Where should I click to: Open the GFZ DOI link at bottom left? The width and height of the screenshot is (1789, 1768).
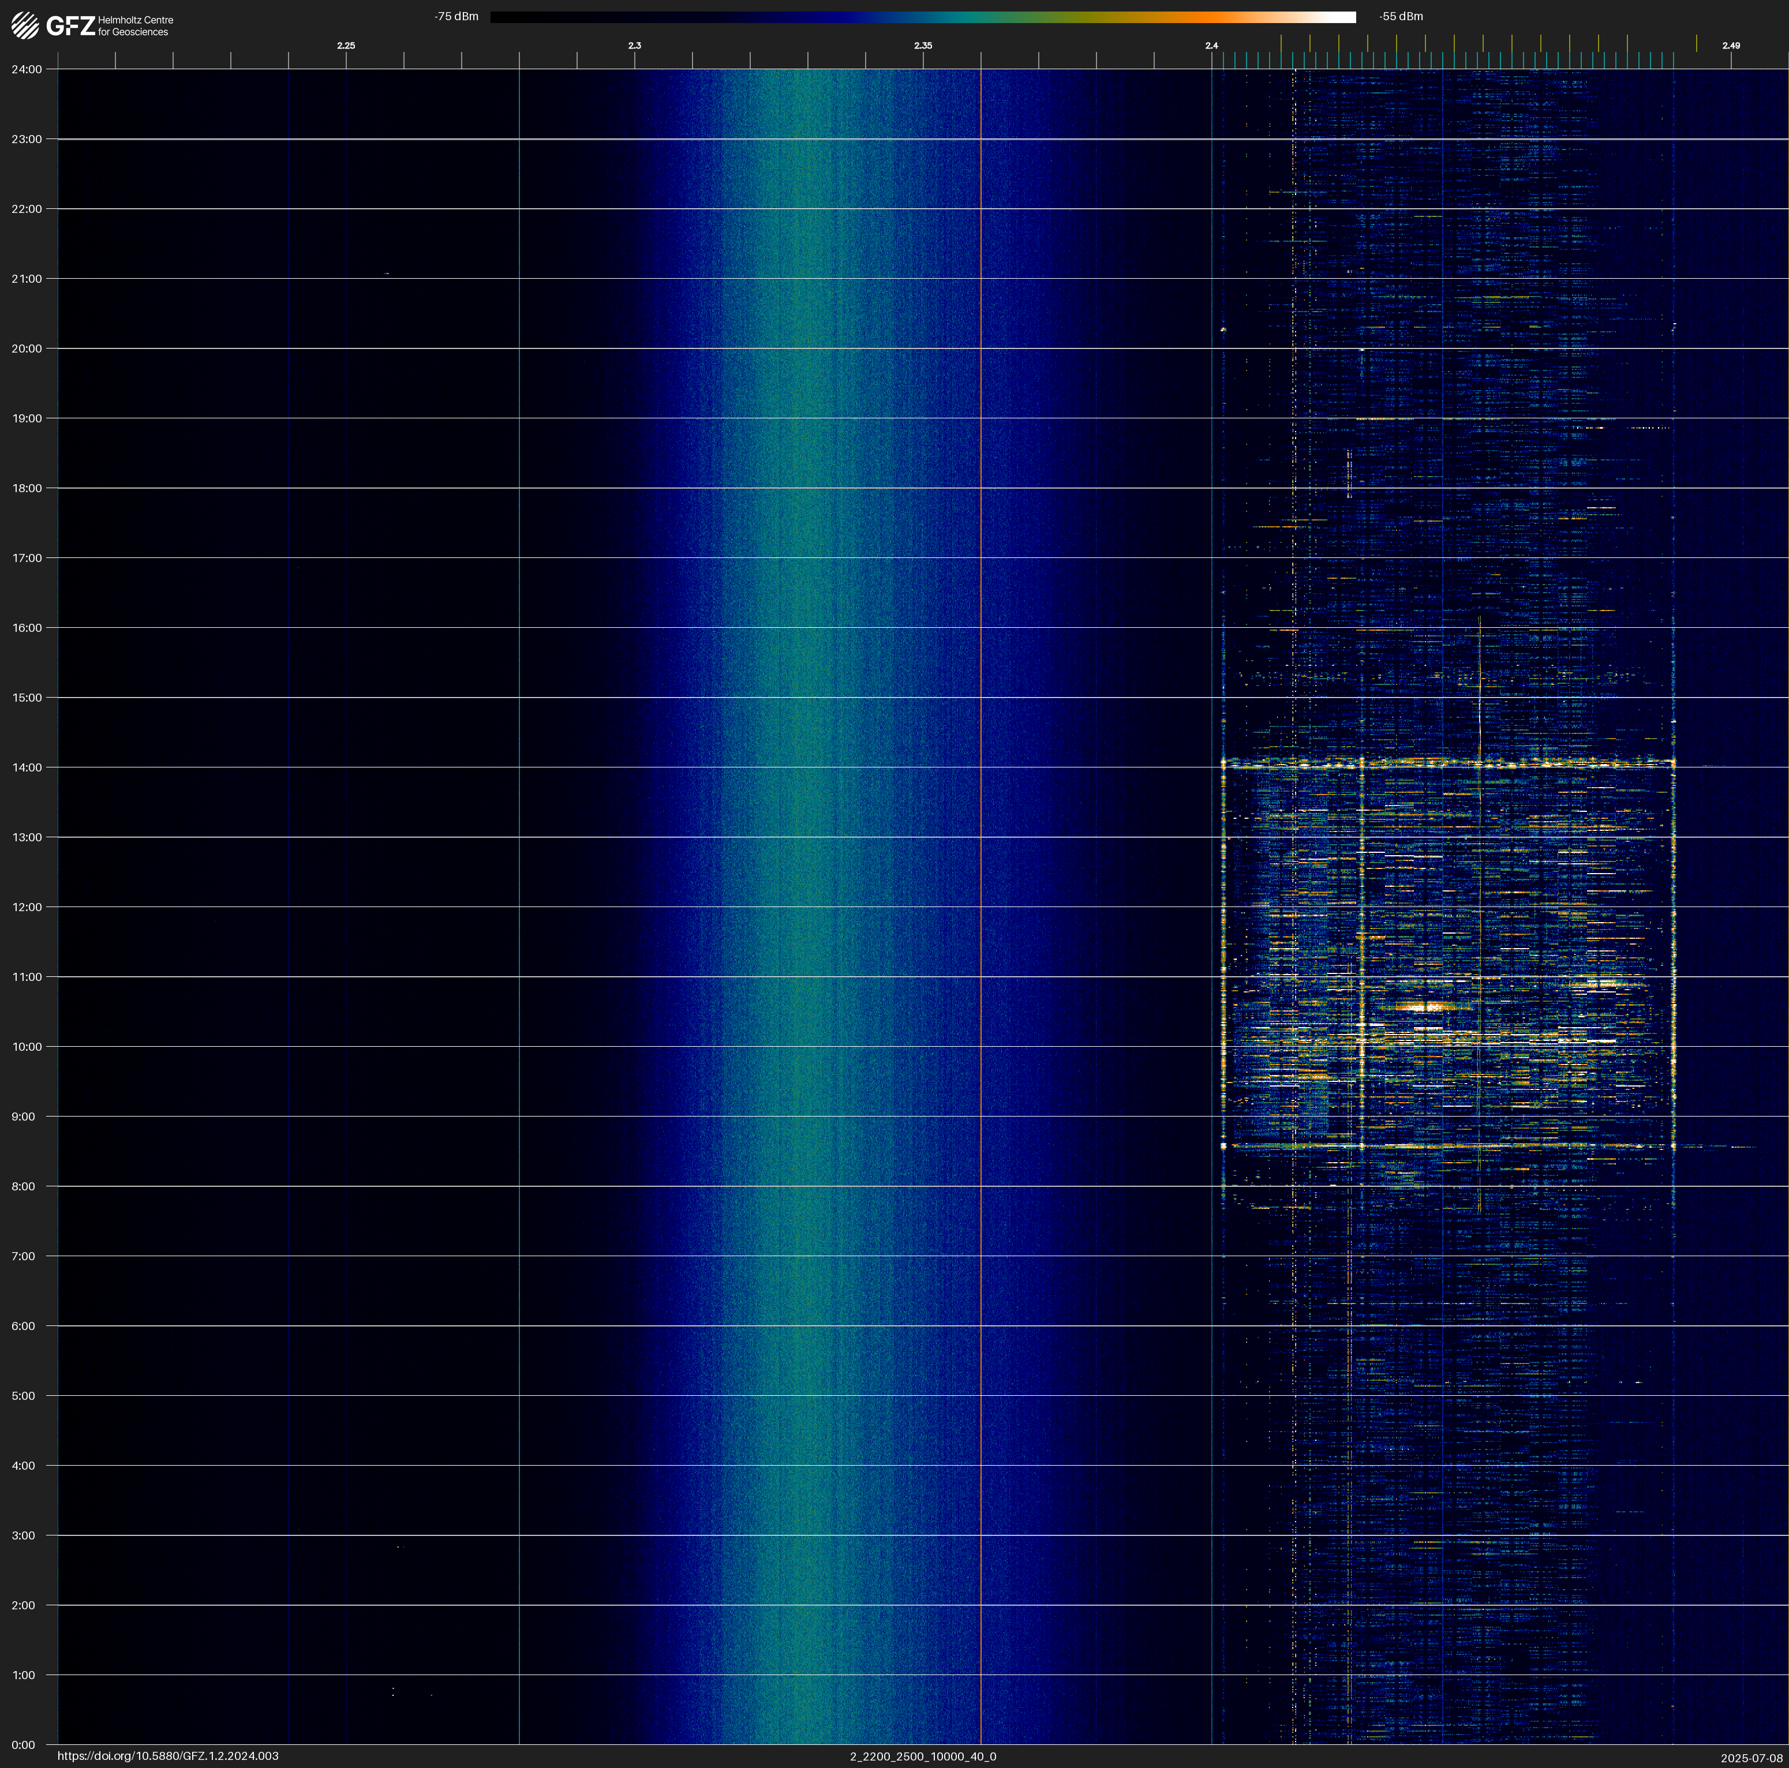click(167, 1756)
